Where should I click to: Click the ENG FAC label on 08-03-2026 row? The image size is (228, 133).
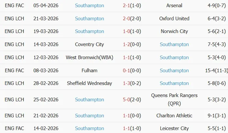14,70
